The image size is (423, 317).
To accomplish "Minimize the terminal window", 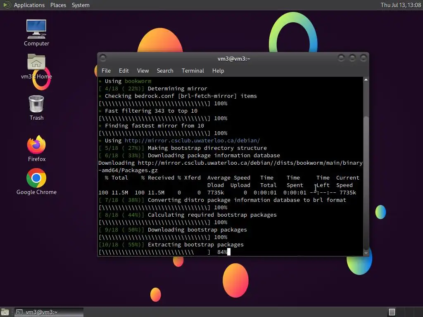I will (341, 58).
